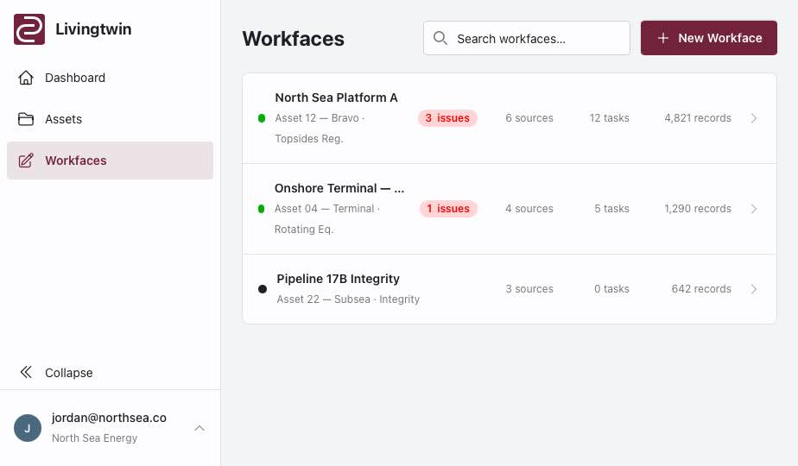
Task: Click the Assets folder icon
Action: coord(26,119)
